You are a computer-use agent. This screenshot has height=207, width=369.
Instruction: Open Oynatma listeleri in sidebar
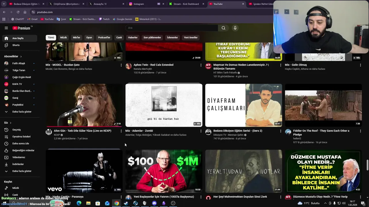[20, 137]
